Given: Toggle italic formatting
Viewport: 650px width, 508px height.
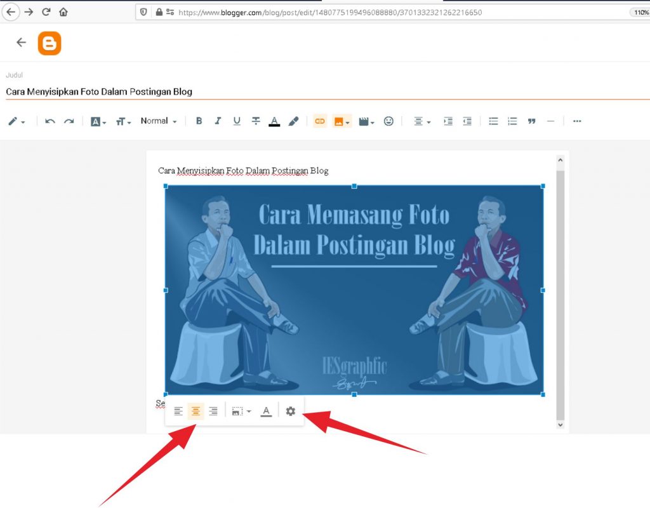Looking at the screenshot, I should [218, 121].
